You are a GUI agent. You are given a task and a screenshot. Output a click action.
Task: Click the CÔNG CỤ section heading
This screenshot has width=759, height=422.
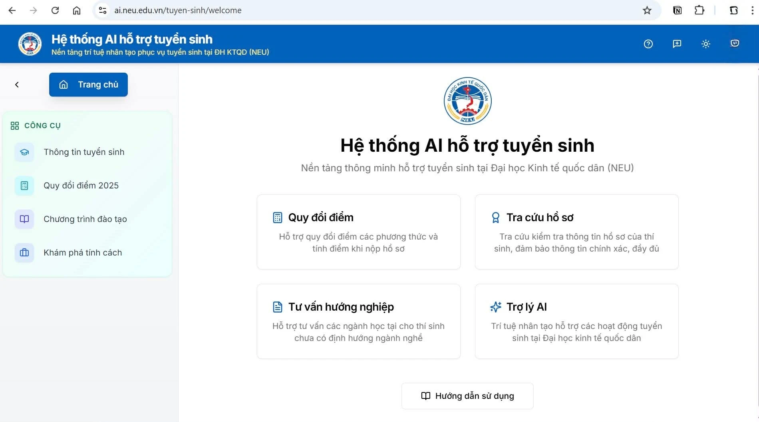click(42, 126)
